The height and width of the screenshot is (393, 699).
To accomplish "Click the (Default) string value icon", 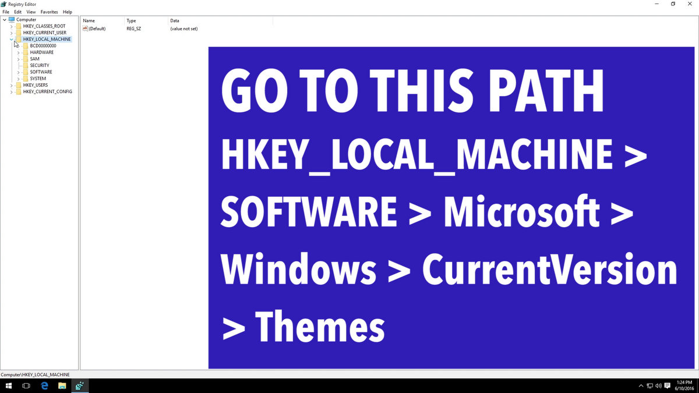I will click(86, 28).
